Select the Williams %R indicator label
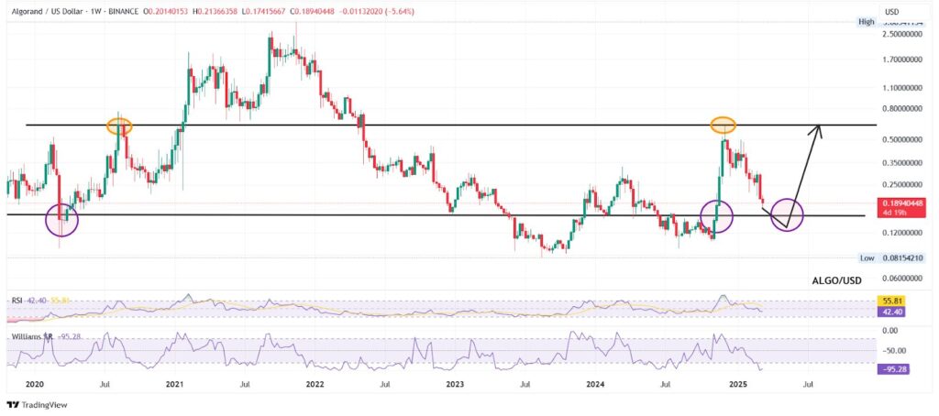This screenshot has height=416, width=939. click(32, 336)
